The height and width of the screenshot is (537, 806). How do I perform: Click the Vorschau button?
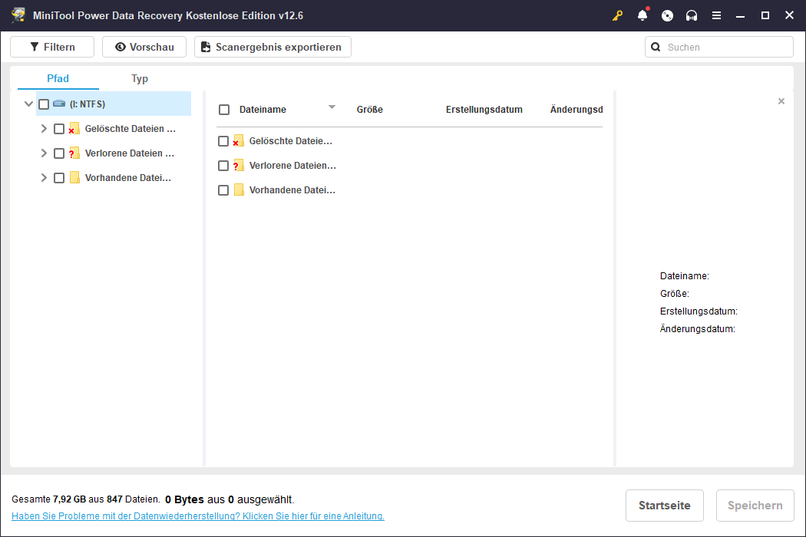[x=144, y=47]
